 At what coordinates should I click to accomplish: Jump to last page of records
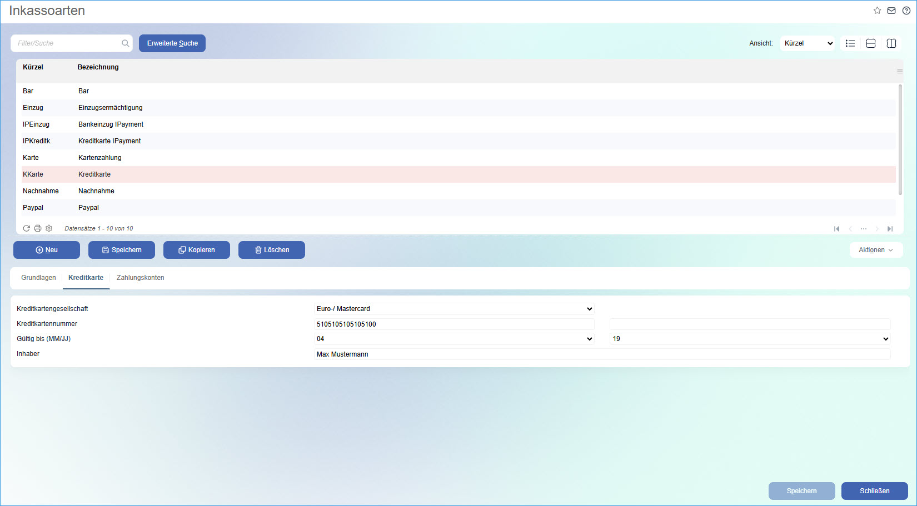(890, 229)
